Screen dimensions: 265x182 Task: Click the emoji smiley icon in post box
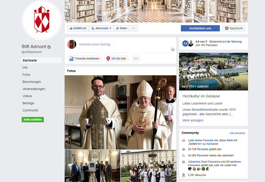click(x=173, y=49)
